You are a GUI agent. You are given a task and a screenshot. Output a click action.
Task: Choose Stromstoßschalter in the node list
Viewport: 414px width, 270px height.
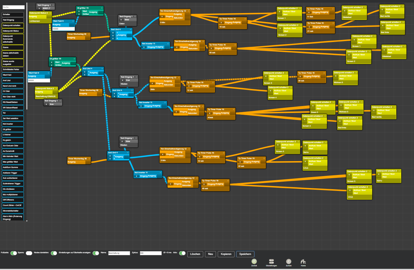(13, 211)
